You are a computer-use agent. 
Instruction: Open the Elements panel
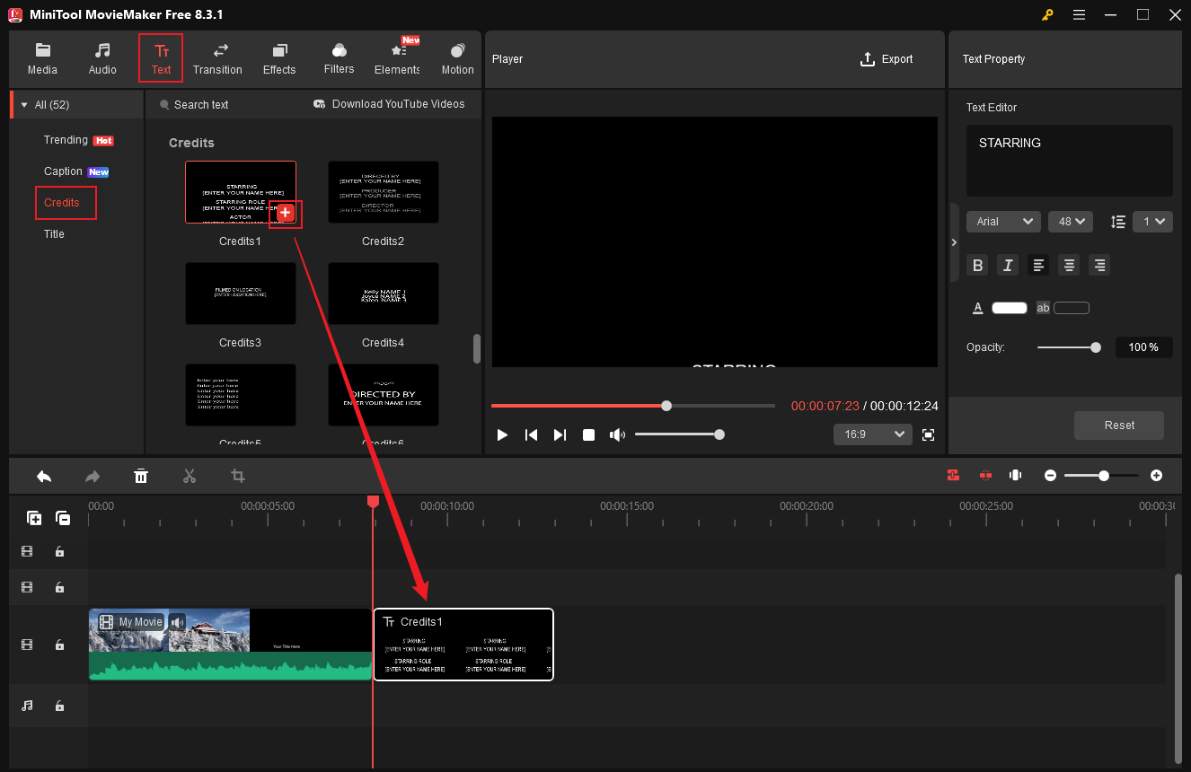tap(396, 57)
